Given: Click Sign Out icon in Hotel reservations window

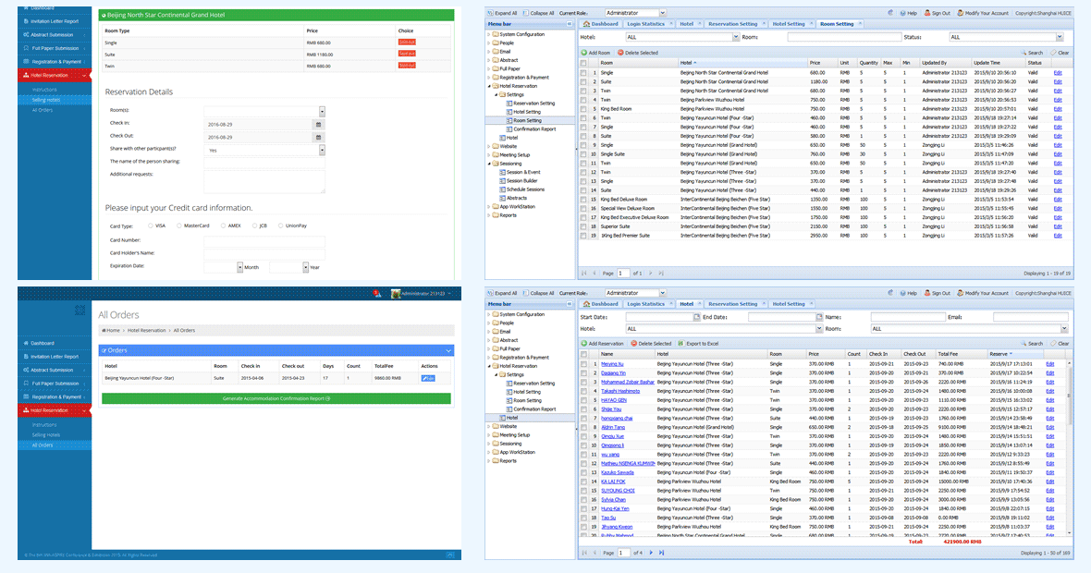Looking at the screenshot, I should [926, 294].
